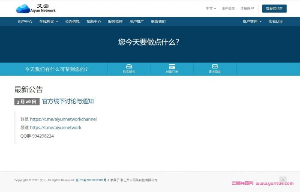Click the 查看购物车 button
300x192 pixels.
click(274, 9)
